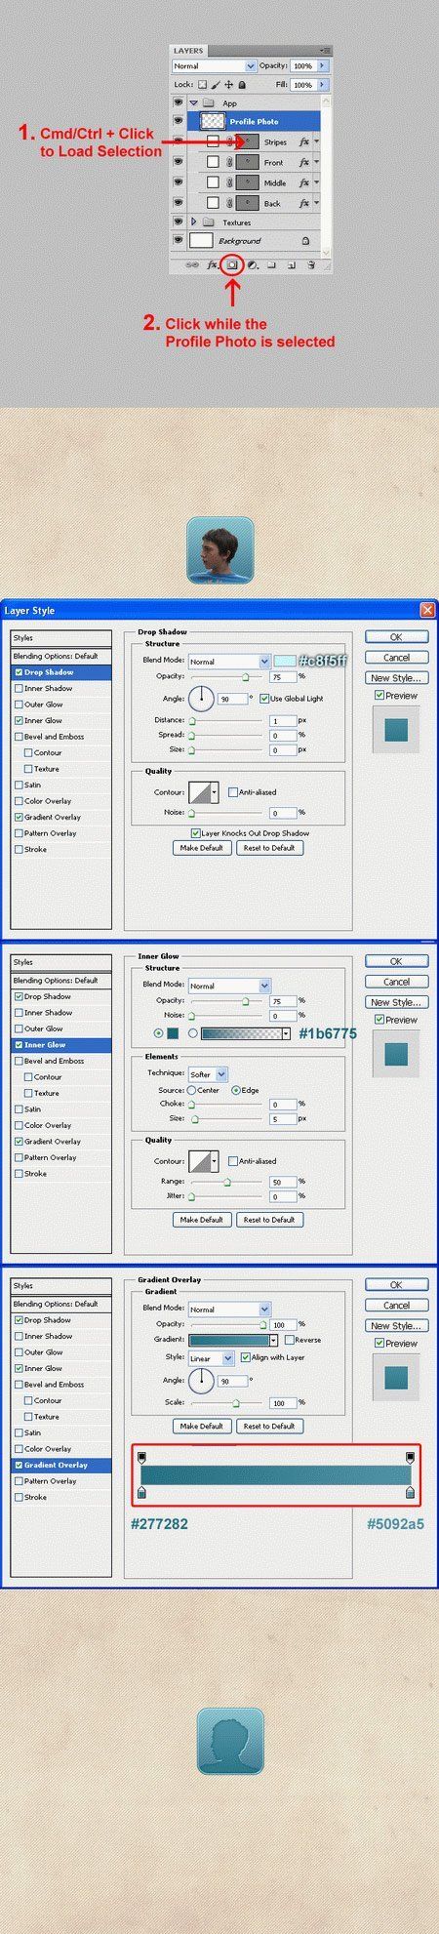The width and height of the screenshot is (439, 1934).
Task: Click the fx icon on the Back layer
Action: click(304, 203)
